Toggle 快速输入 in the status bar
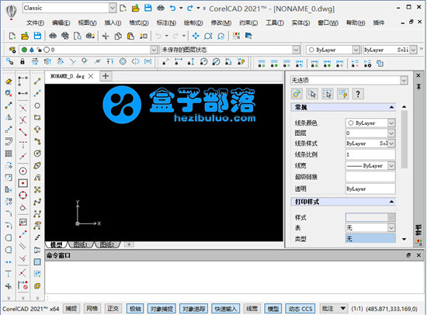This screenshot has height=315, width=427. [225, 309]
